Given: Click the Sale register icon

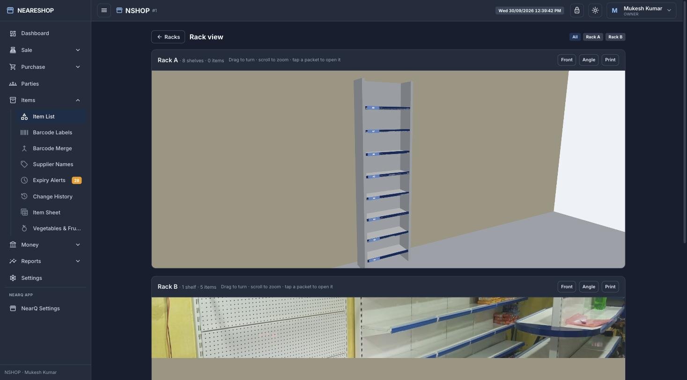Looking at the screenshot, I should [13, 50].
